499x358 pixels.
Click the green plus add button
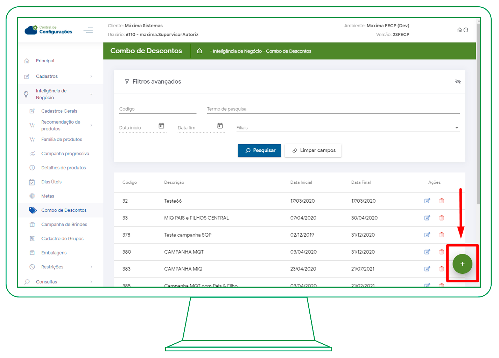(462, 264)
